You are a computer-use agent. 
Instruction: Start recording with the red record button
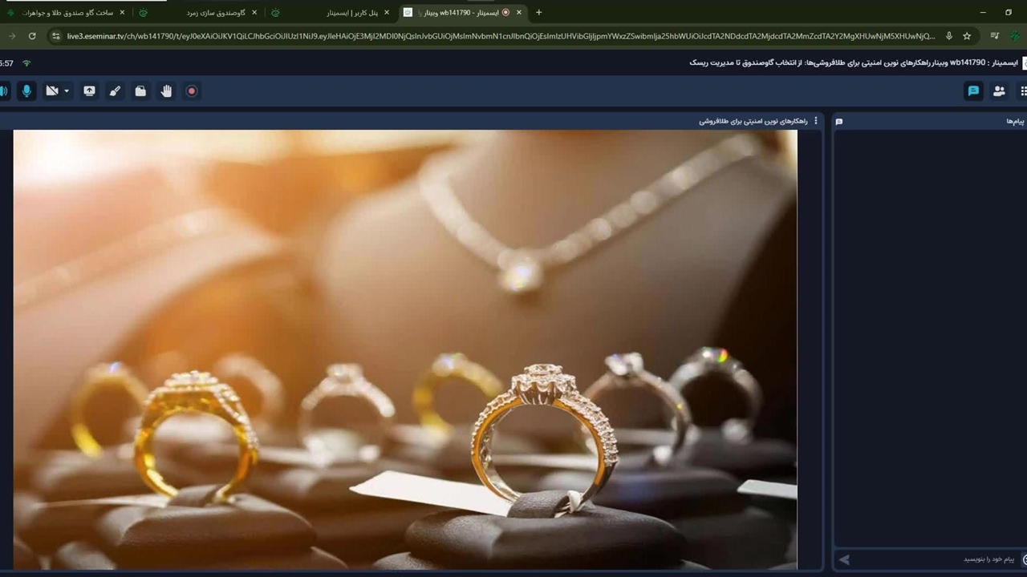192,91
